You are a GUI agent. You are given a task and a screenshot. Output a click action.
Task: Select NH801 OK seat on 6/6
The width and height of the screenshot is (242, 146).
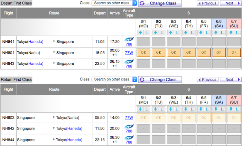point(219,53)
